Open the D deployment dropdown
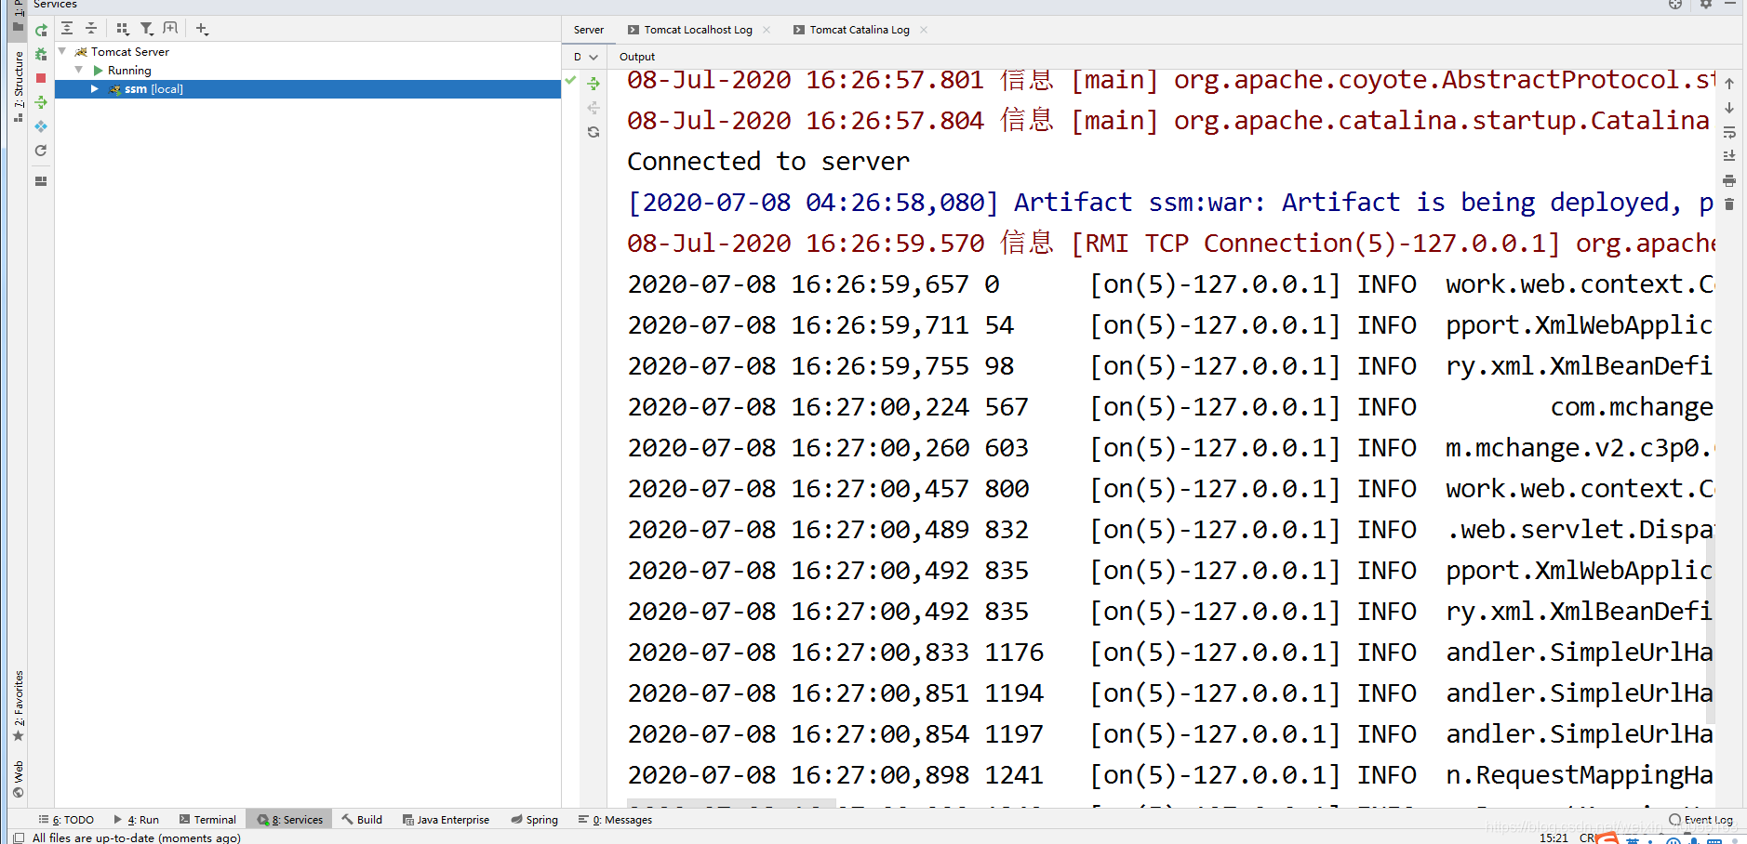This screenshot has height=844, width=1747. tap(585, 57)
